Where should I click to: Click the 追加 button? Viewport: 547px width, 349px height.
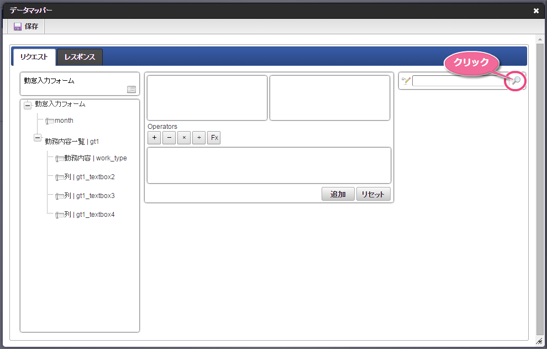(338, 194)
